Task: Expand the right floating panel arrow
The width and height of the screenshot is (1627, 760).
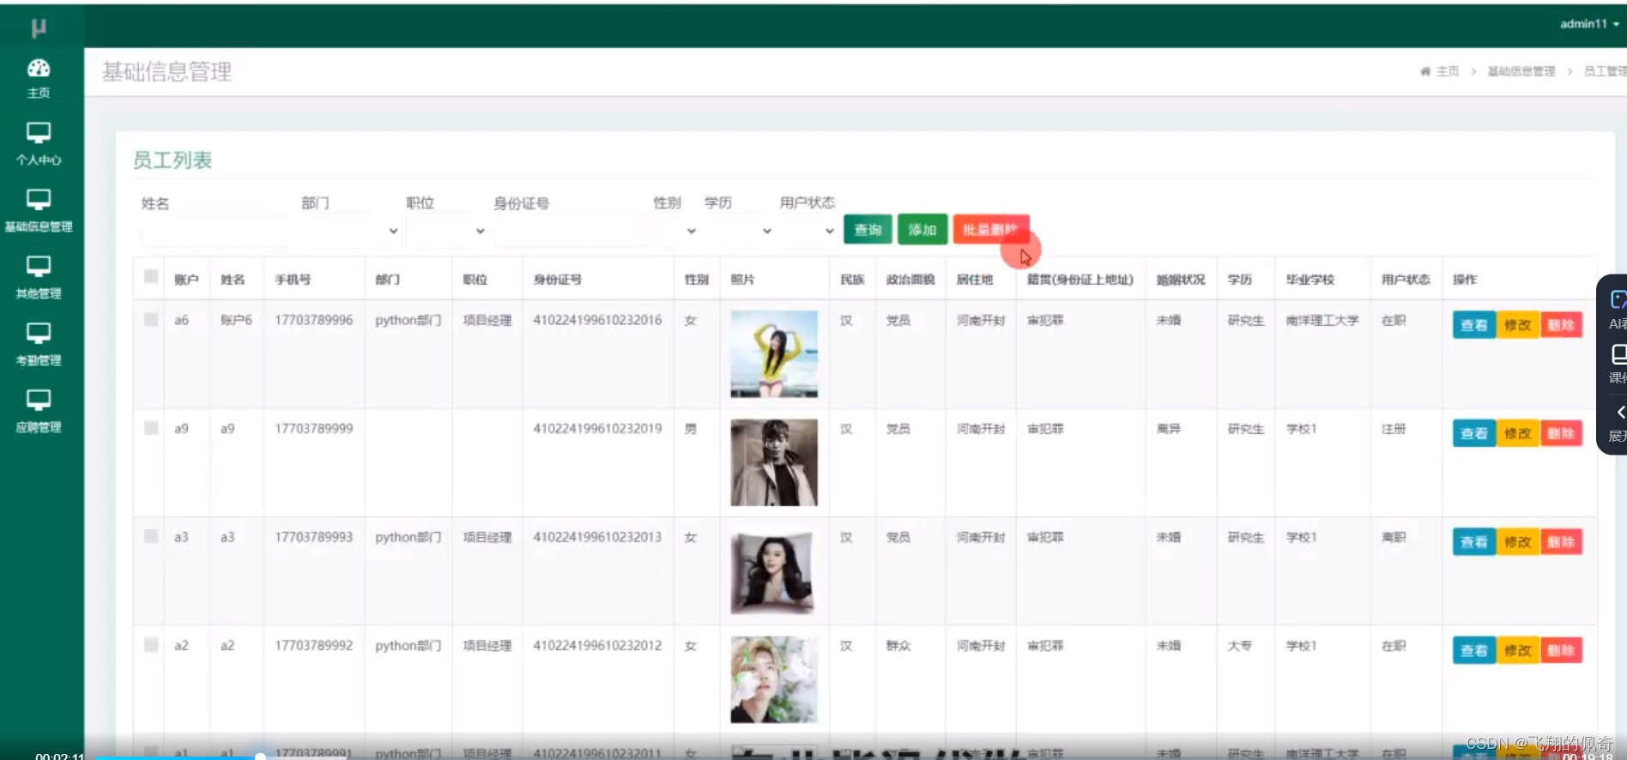Action: coord(1620,413)
